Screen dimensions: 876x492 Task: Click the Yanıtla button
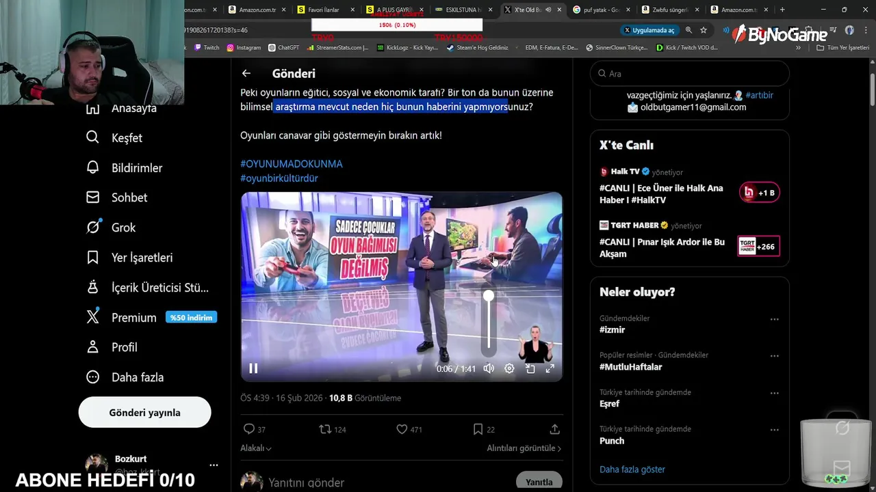539,482
